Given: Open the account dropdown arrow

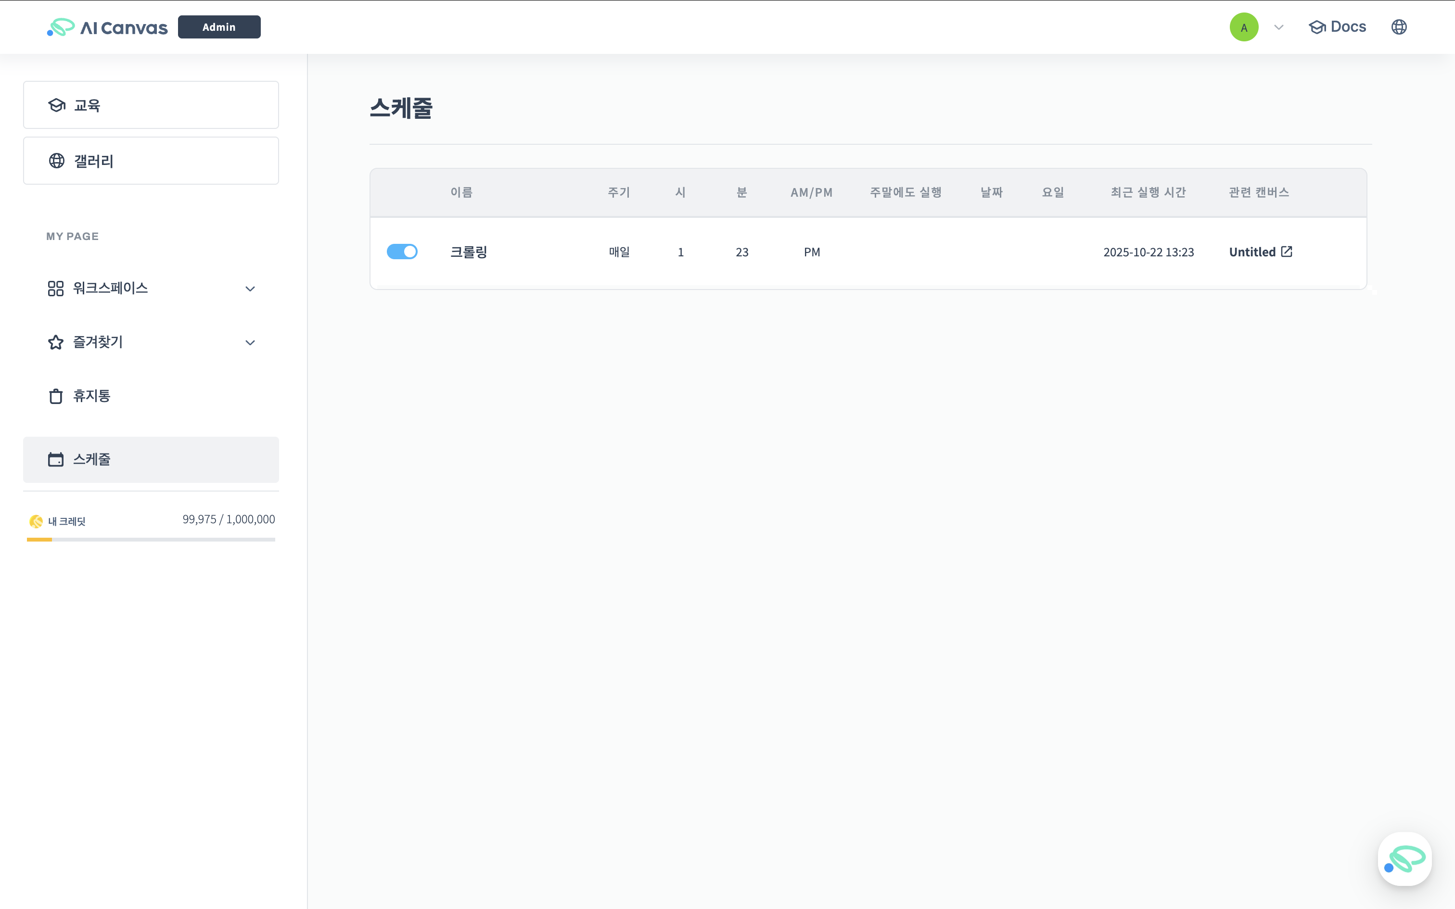Looking at the screenshot, I should [1279, 27].
